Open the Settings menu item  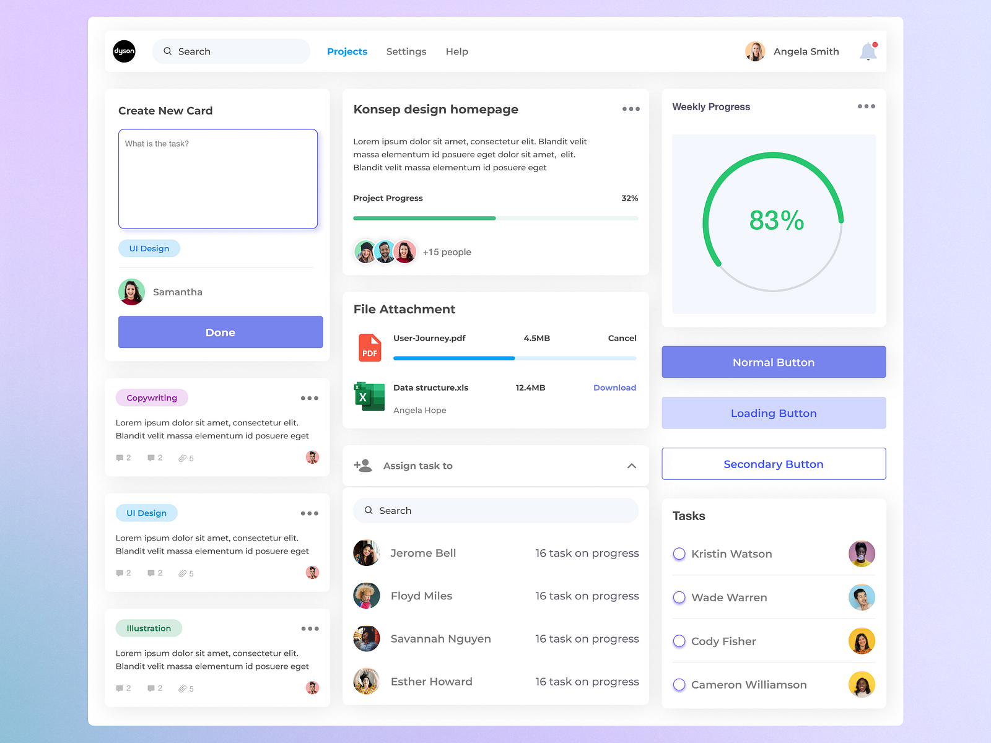pyautogui.click(x=406, y=51)
